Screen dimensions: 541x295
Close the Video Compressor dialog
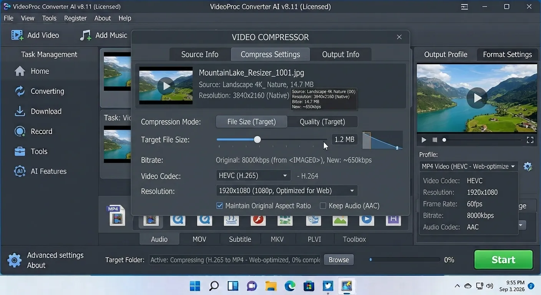[399, 37]
